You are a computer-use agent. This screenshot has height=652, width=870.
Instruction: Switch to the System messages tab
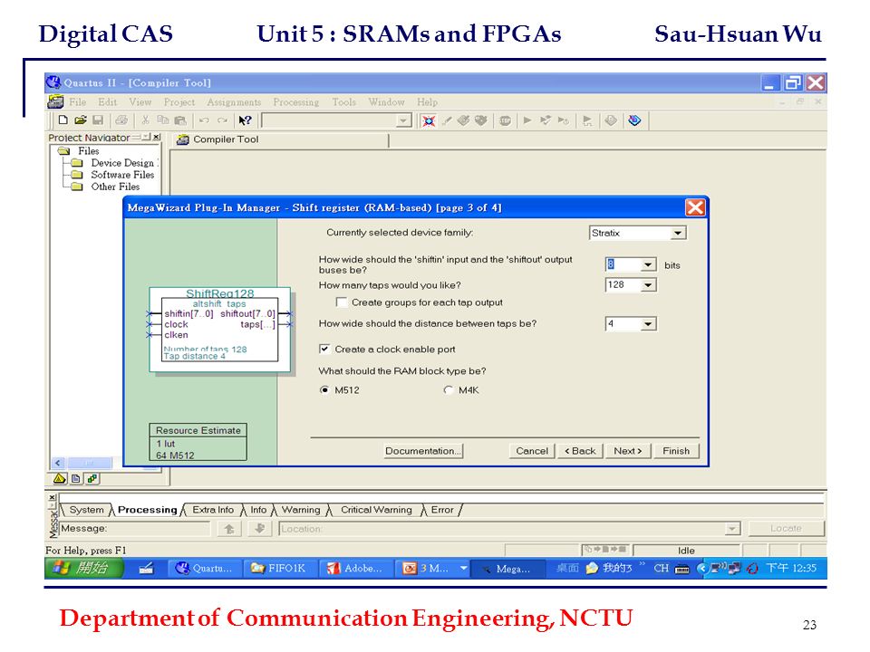(86, 510)
